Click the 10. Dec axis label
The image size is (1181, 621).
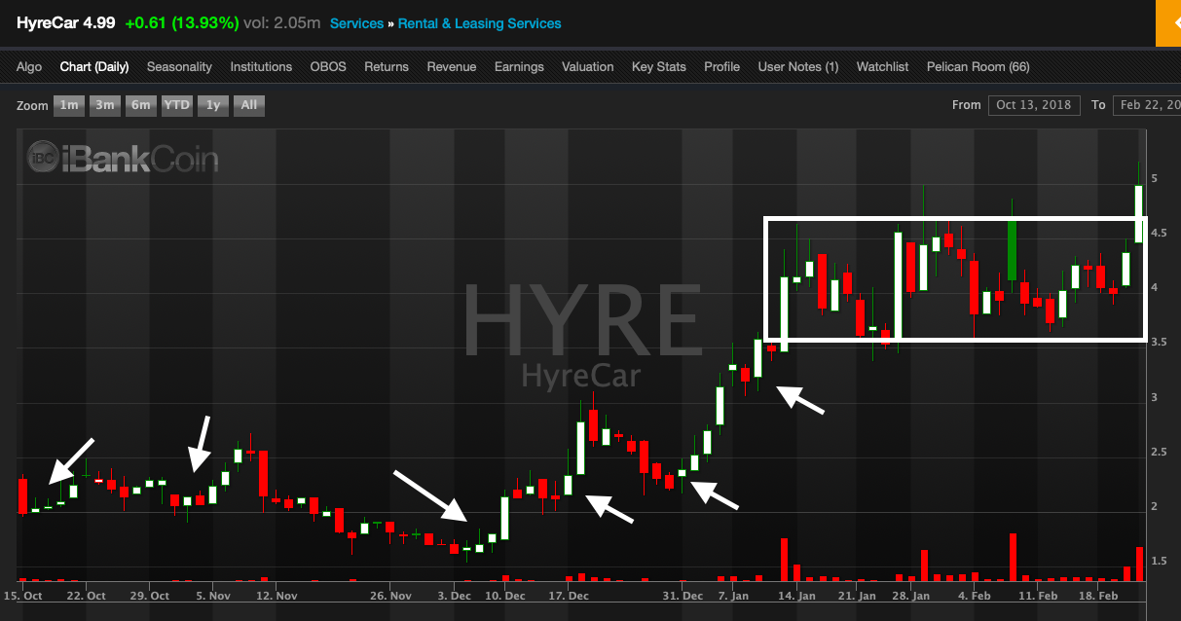tap(507, 595)
